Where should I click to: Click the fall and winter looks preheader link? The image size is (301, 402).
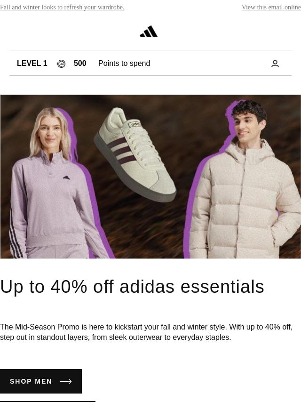click(x=62, y=7)
